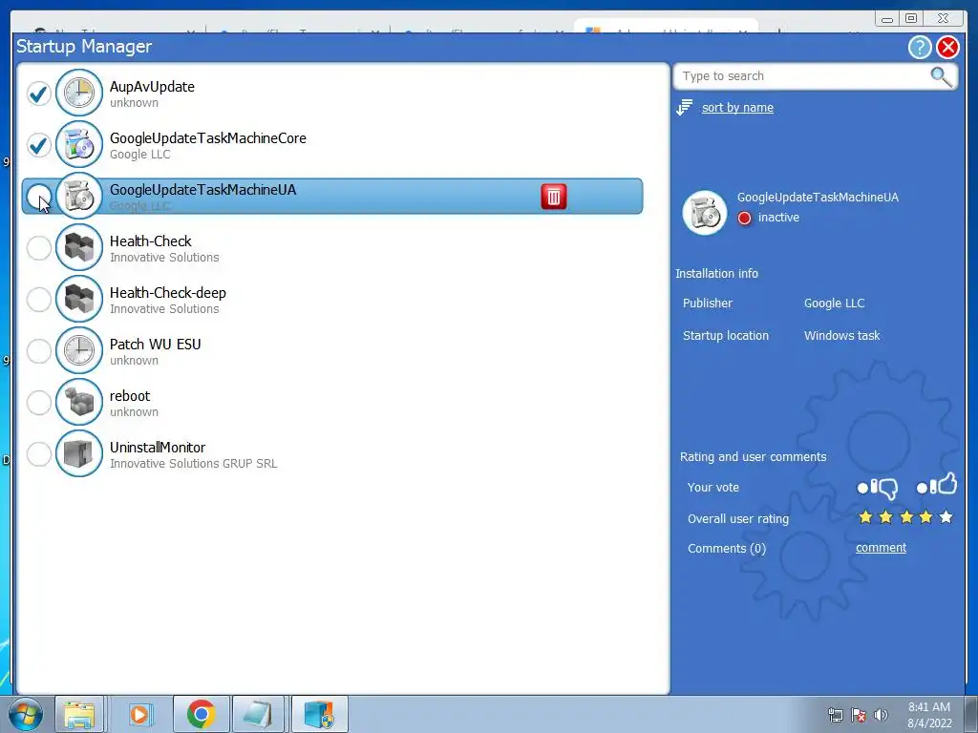978x733 pixels.
Task: Click the network tray icon
Action: [835, 715]
